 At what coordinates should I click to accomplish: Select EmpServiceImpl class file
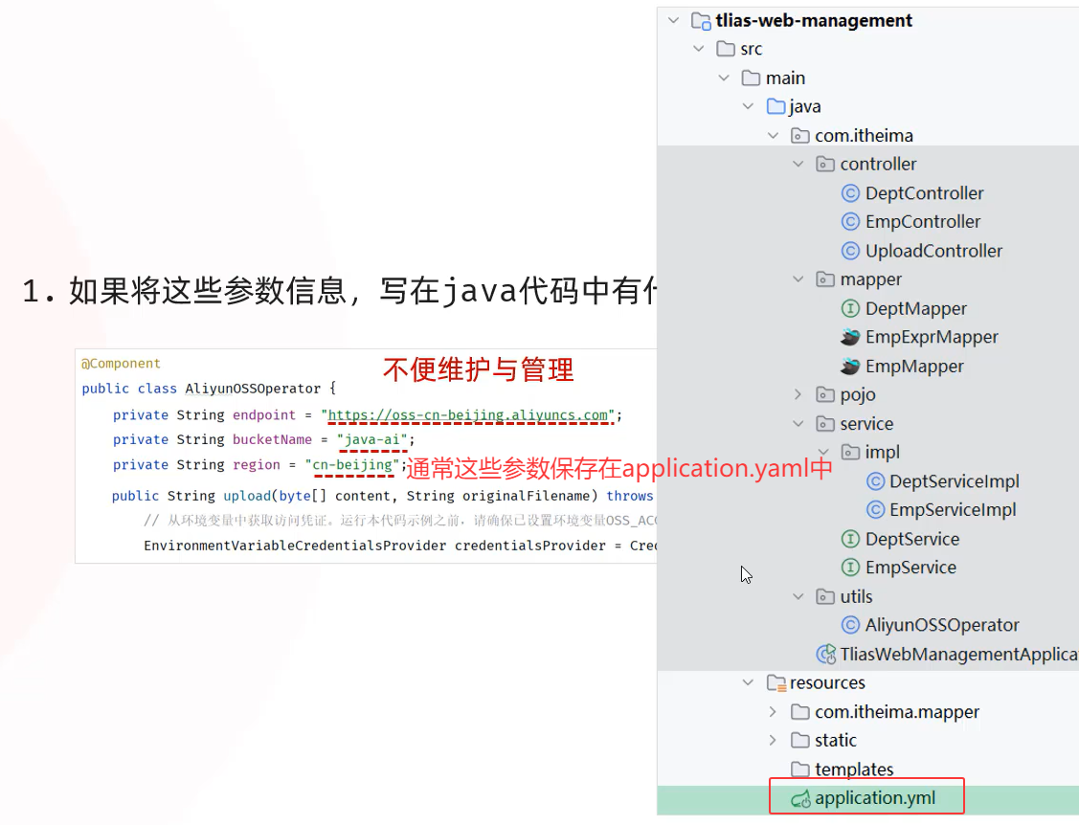[953, 510]
